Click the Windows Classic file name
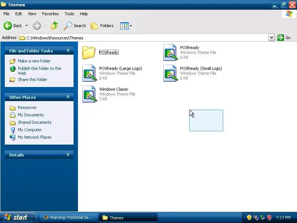297x223 pixels. 114,89
